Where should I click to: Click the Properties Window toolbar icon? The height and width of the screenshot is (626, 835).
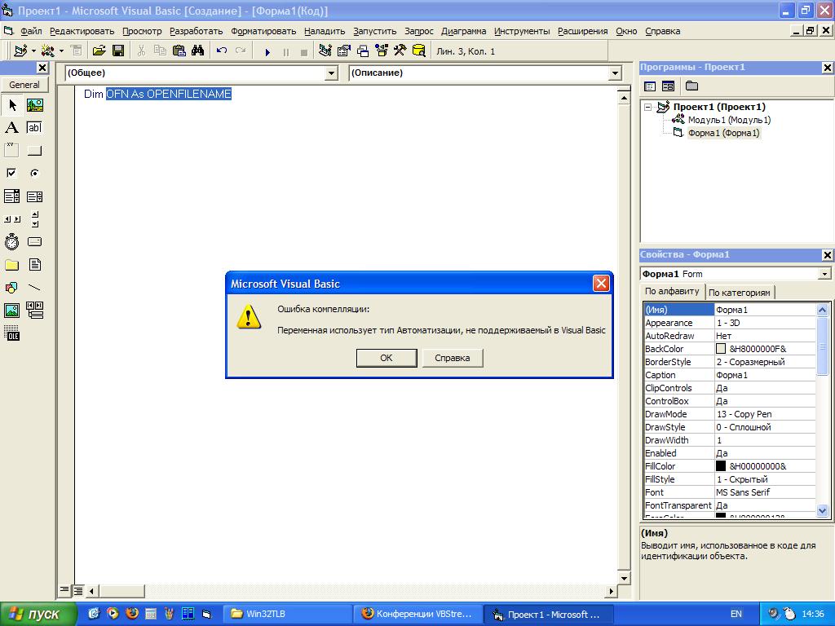pos(344,51)
